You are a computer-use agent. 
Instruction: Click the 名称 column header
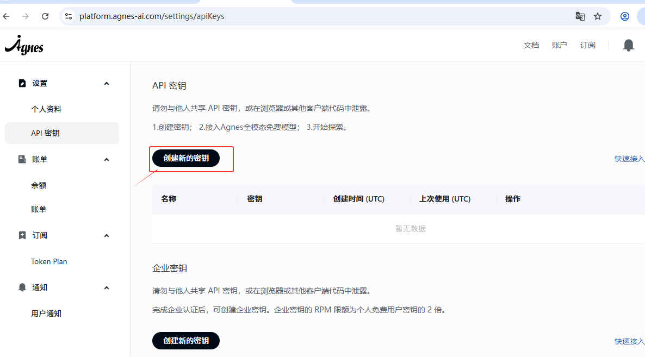pyautogui.click(x=169, y=199)
